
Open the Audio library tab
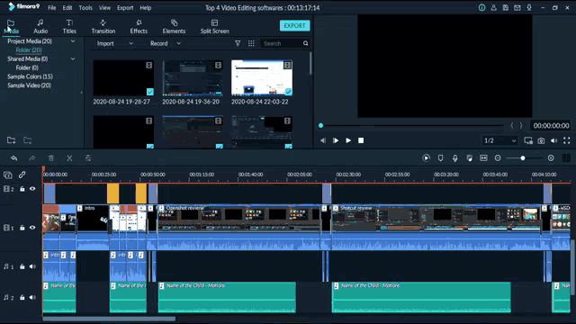(40, 26)
